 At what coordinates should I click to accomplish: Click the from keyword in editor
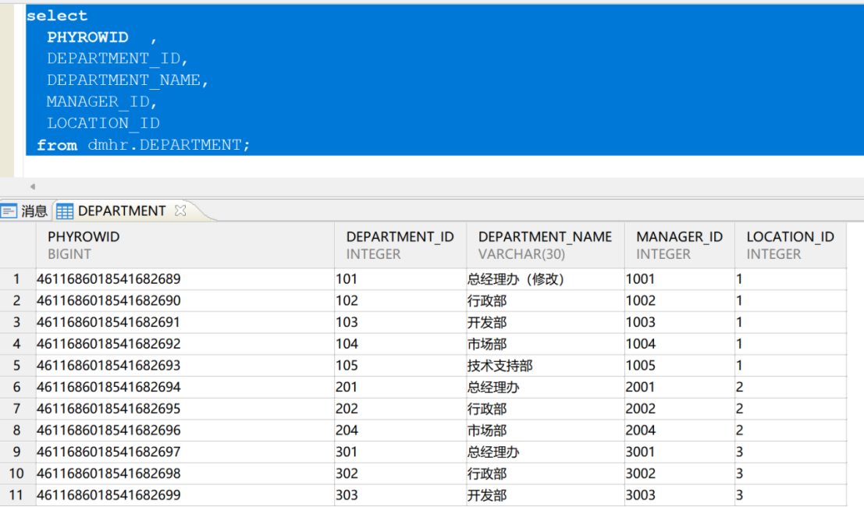click(x=57, y=145)
